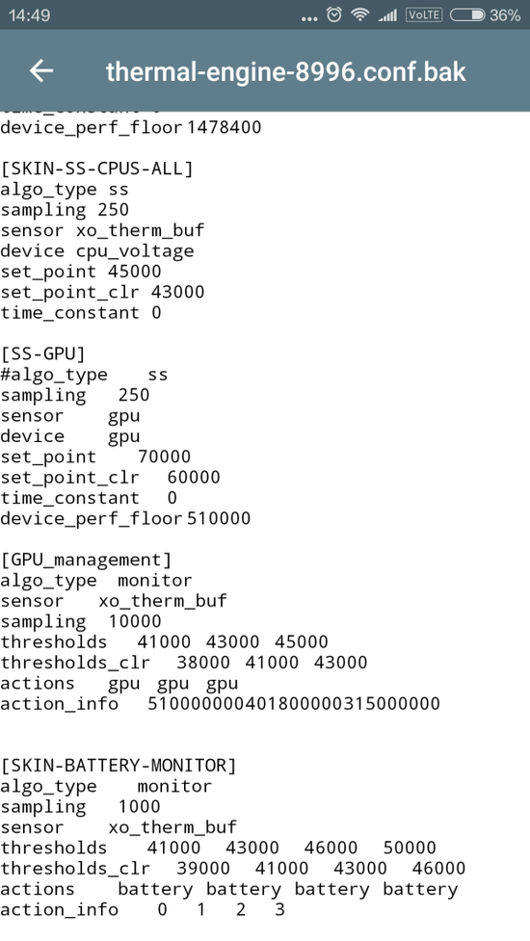Tap the [GPU_management] section header
The image size is (530, 941).
click(86, 560)
